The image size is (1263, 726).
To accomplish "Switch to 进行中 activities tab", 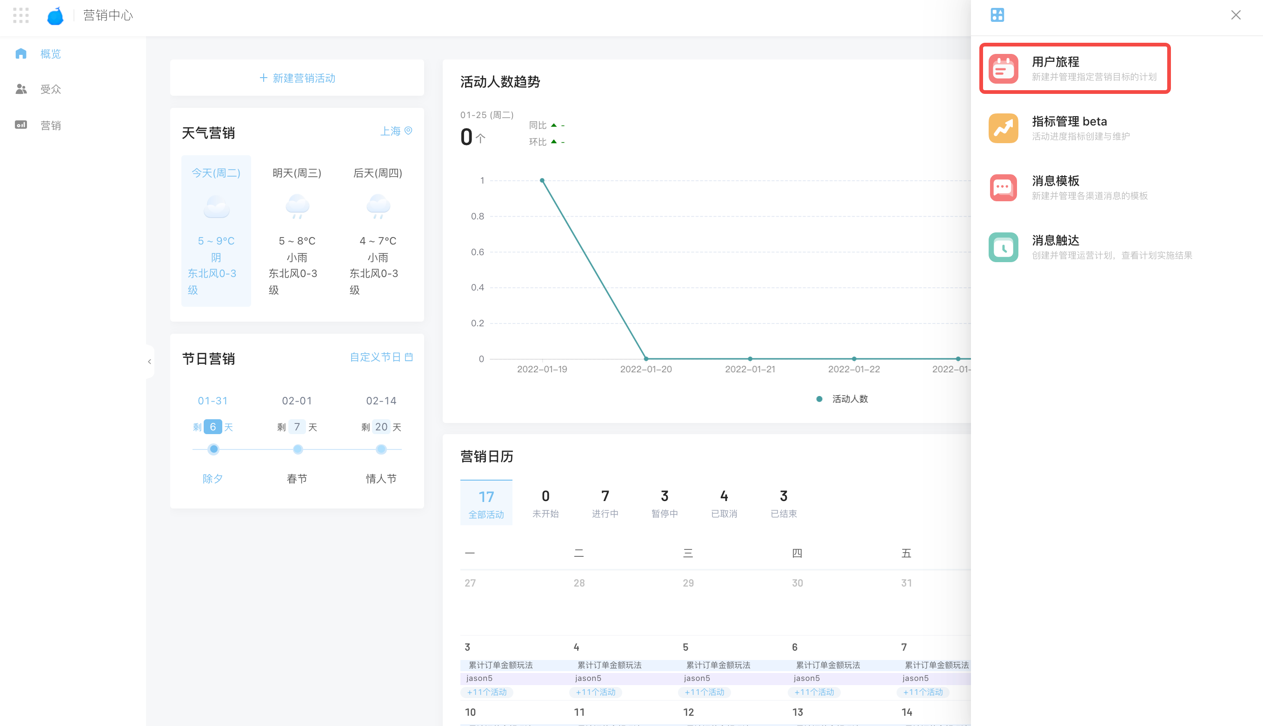I will tap(605, 502).
